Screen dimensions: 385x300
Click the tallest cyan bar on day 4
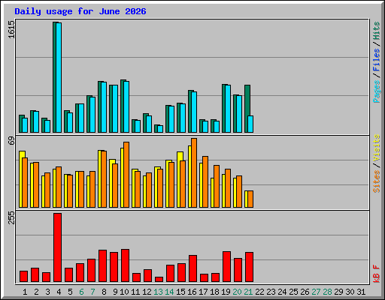coord(59,77)
